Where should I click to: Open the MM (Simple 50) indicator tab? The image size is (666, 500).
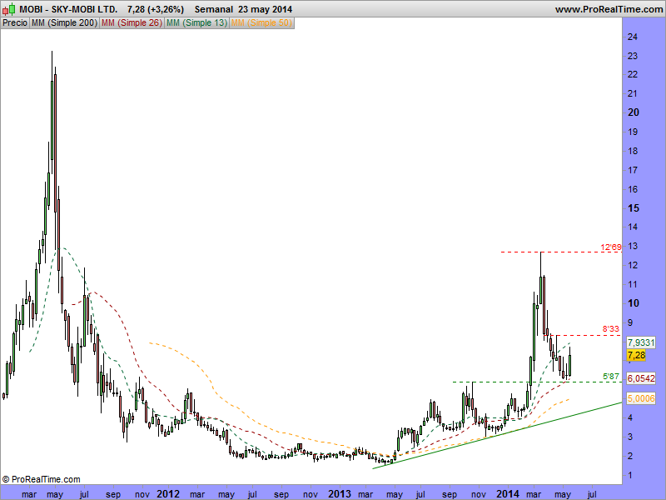pos(261,23)
